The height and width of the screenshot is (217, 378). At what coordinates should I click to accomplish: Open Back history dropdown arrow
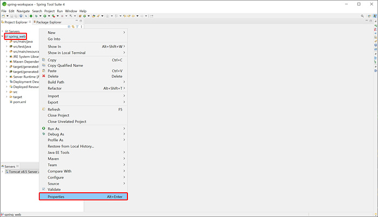click(137, 16)
